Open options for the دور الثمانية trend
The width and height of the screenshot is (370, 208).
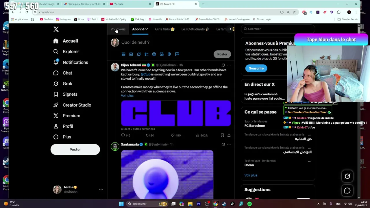point(310,135)
